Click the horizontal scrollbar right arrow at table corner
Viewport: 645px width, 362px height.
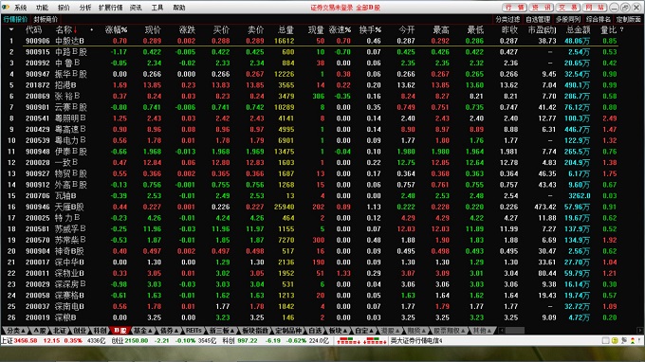[x=640, y=331]
